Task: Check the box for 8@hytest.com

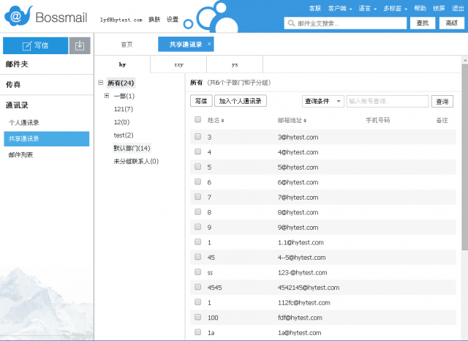Action: [197, 211]
